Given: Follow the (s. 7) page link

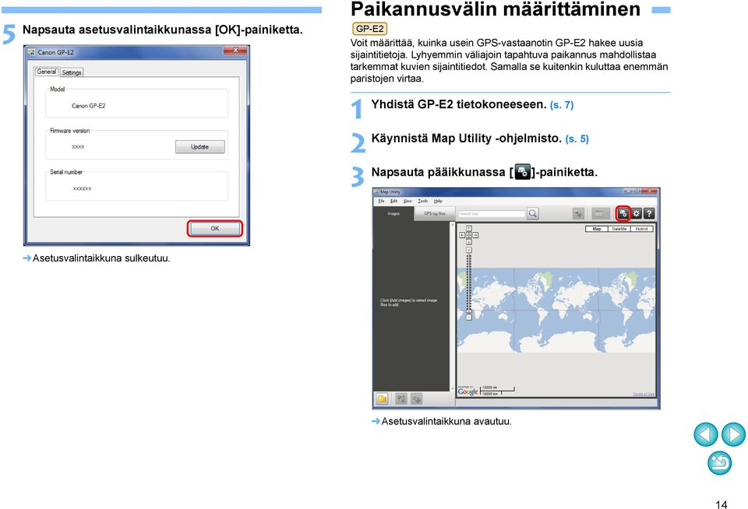Looking at the screenshot, I should 562,105.
